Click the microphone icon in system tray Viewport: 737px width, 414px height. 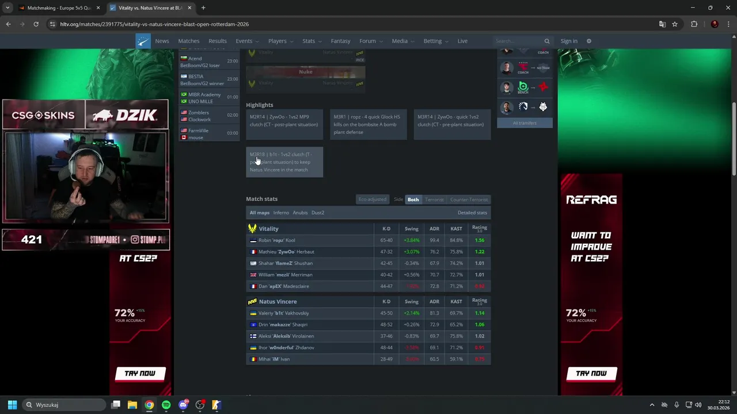(677, 405)
